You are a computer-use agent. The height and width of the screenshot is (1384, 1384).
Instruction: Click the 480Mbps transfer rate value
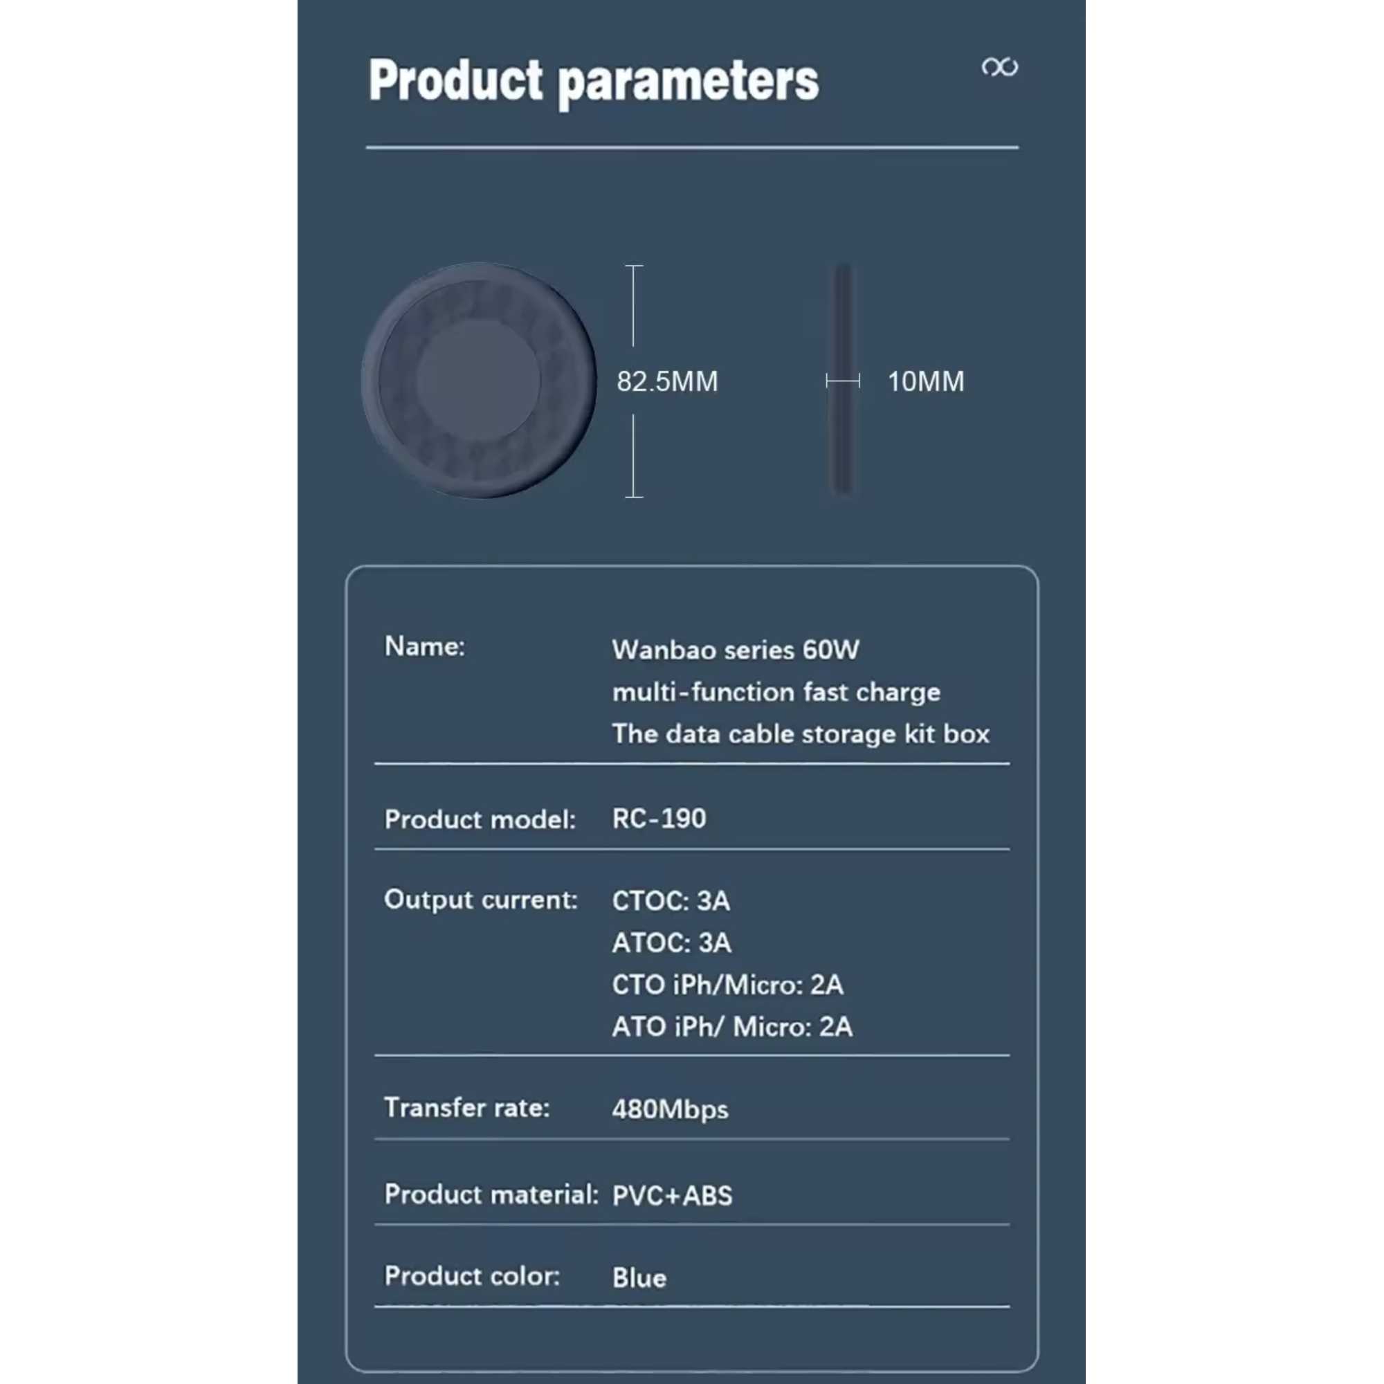[670, 1109]
